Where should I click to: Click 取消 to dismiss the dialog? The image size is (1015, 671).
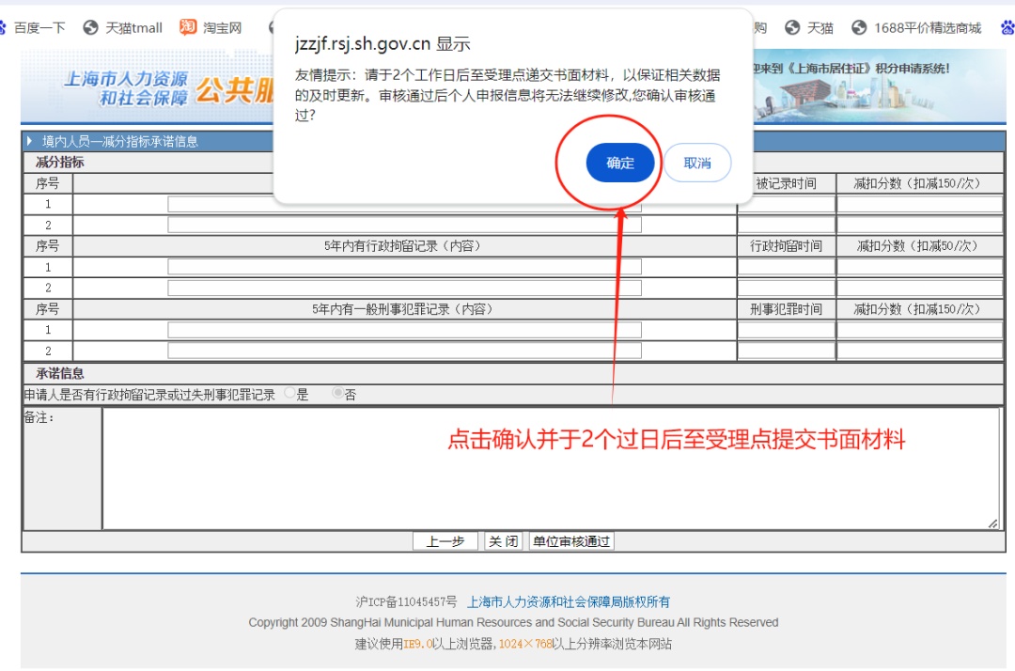(x=696, y=163)
